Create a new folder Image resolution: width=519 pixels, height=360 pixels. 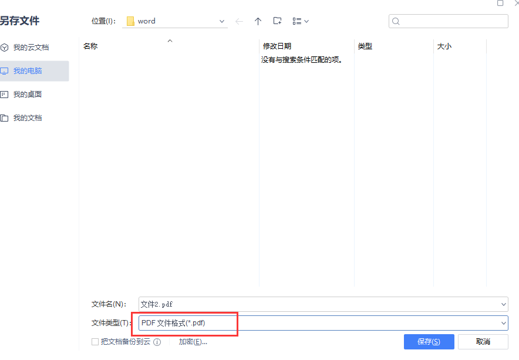point(278,21)
